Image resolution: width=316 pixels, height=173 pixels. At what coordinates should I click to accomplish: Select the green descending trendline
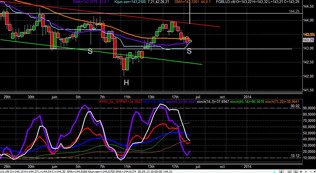101,52
